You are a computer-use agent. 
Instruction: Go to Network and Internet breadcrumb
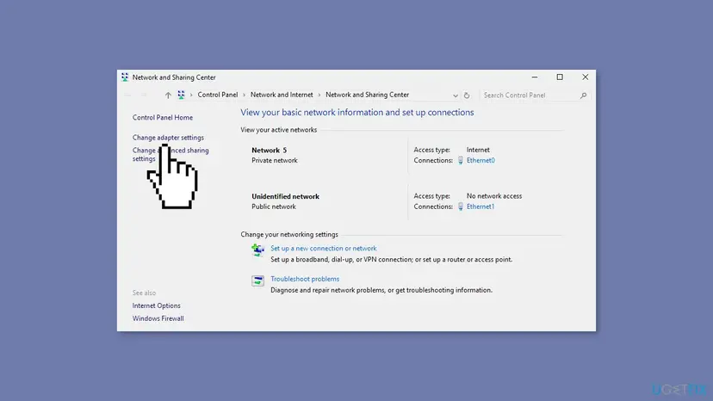pos(282,95)
